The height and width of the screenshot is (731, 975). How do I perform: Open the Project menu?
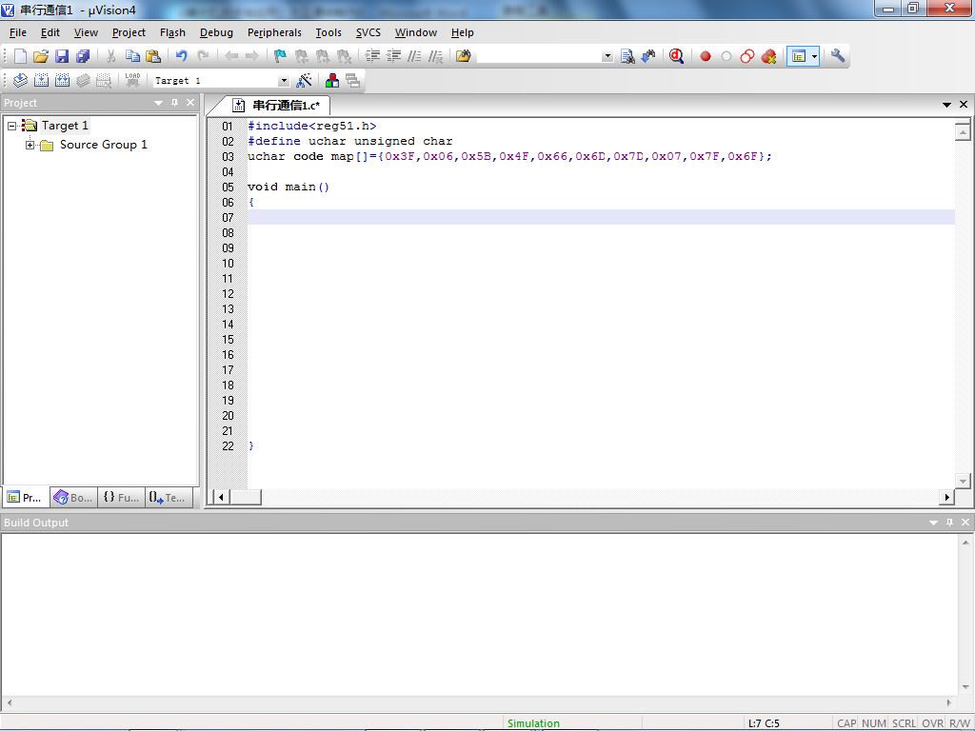129,32
